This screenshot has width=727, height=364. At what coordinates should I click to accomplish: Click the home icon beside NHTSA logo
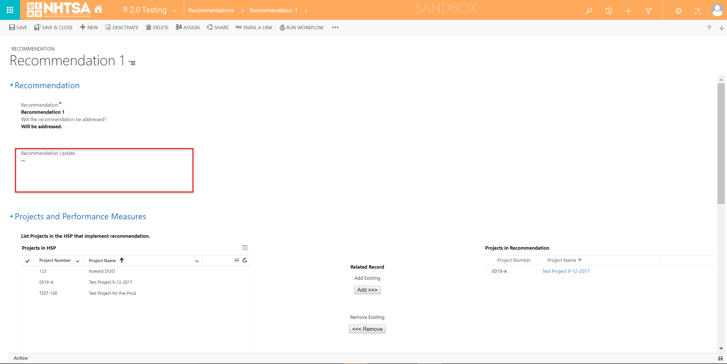(x=98, y=9)
